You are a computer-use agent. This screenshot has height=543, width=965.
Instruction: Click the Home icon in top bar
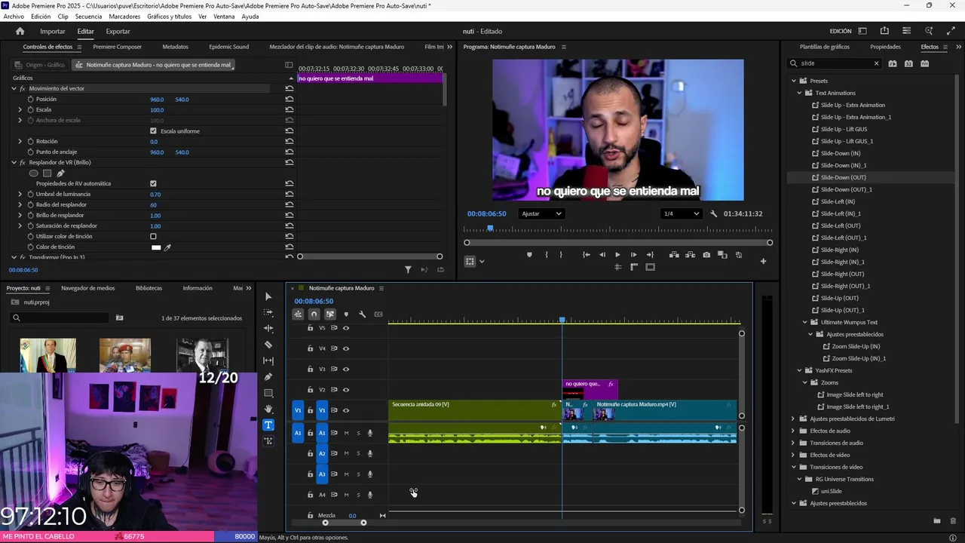coord(20,32)
